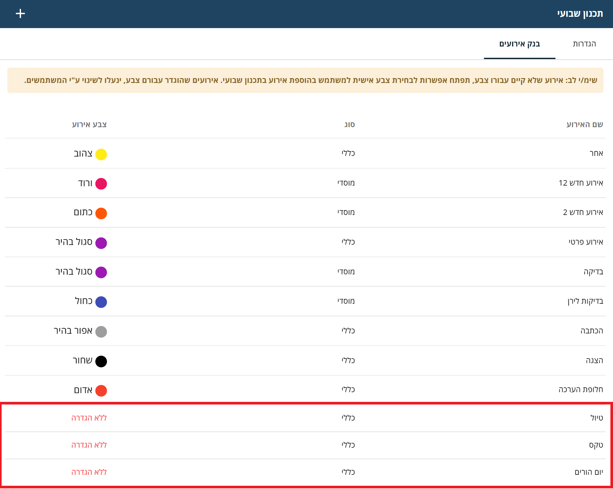This screenshot has height=489, width=613.
Task: Click ללא הגדרה in the יום הורים row
Action: tap(89, 472)
